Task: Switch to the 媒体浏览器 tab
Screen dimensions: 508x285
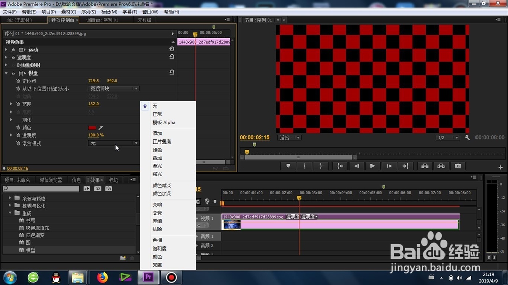Action: 51,180
